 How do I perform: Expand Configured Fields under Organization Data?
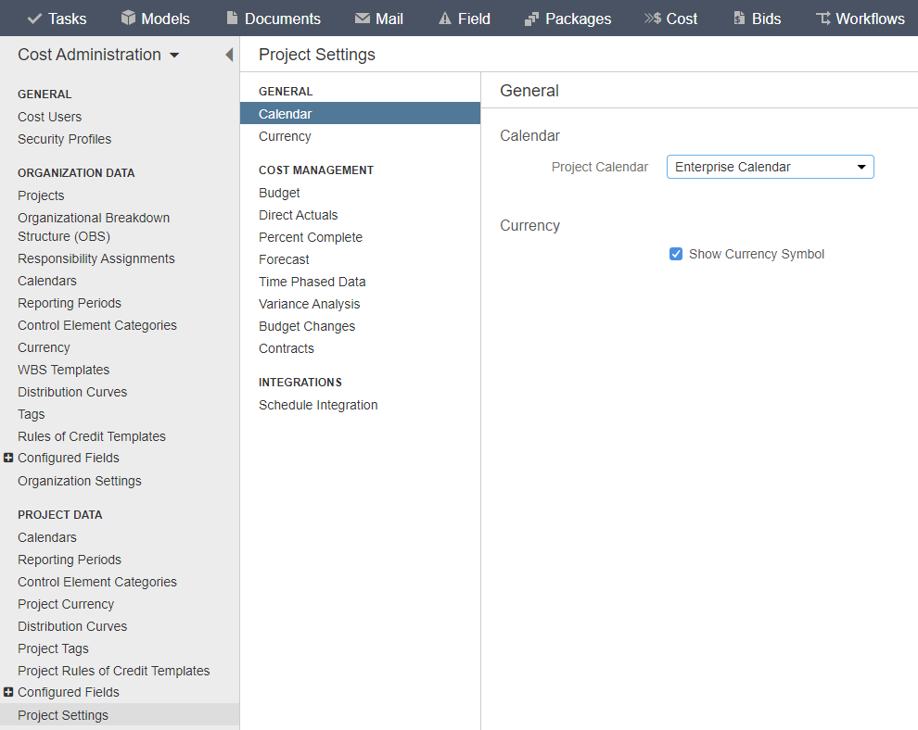(8, 458)
